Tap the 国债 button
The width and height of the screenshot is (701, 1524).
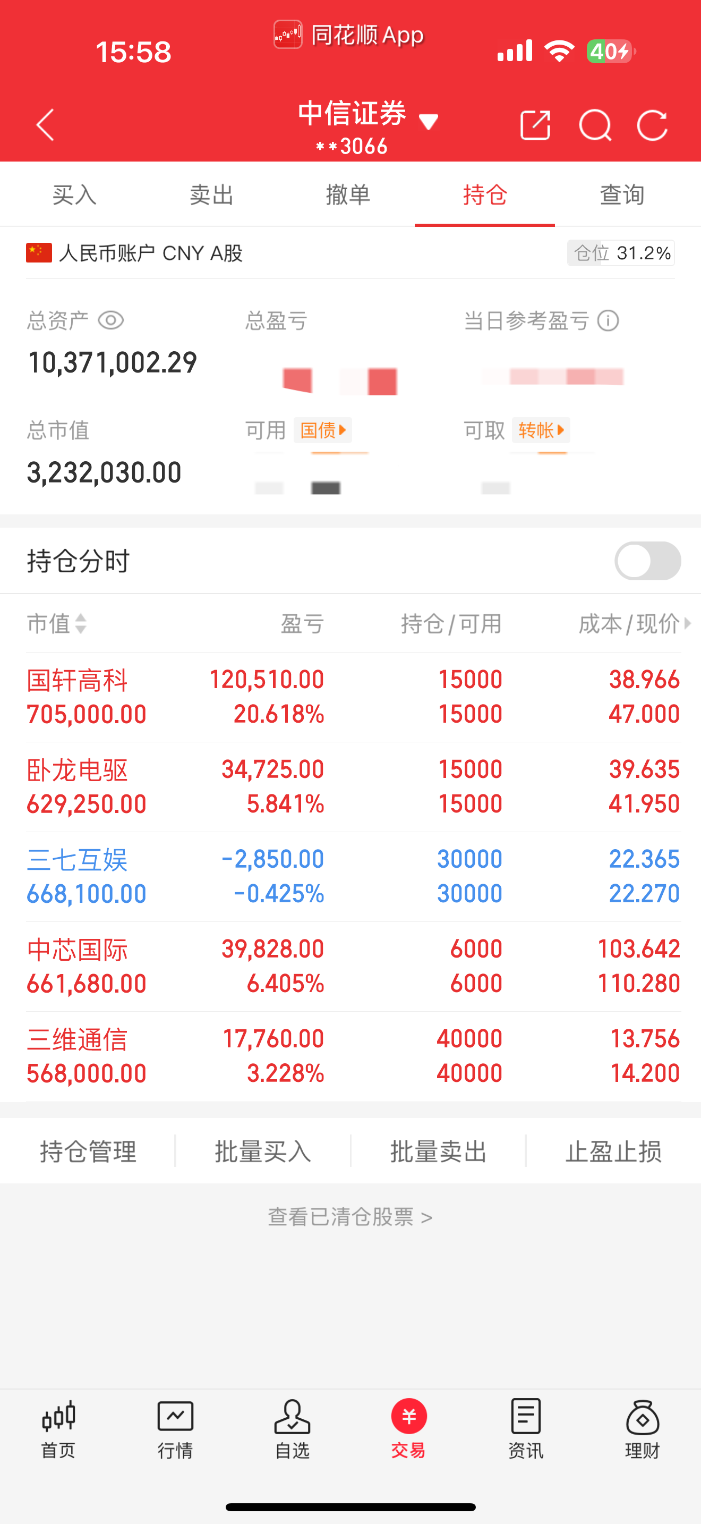point(323,430)
